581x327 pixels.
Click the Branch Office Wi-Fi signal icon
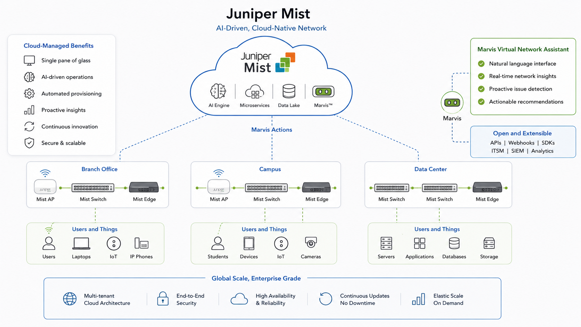(45, 173)
